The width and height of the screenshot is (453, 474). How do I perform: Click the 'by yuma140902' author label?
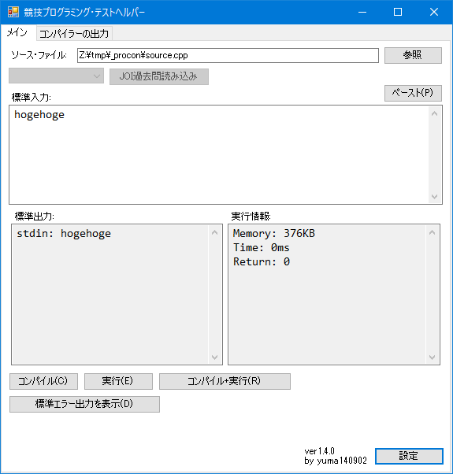coord(336,461)
